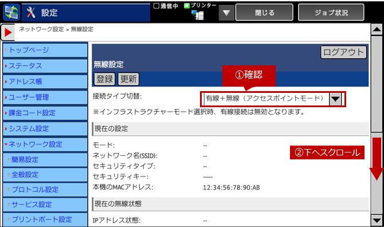Tap the home screen transfer icon
Viewport: 384px width, 227px height.
tap(11, 13)
